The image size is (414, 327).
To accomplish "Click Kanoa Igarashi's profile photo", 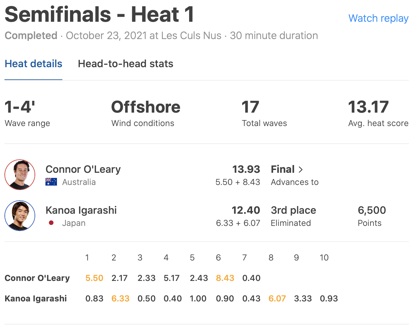I will point(20,216).
